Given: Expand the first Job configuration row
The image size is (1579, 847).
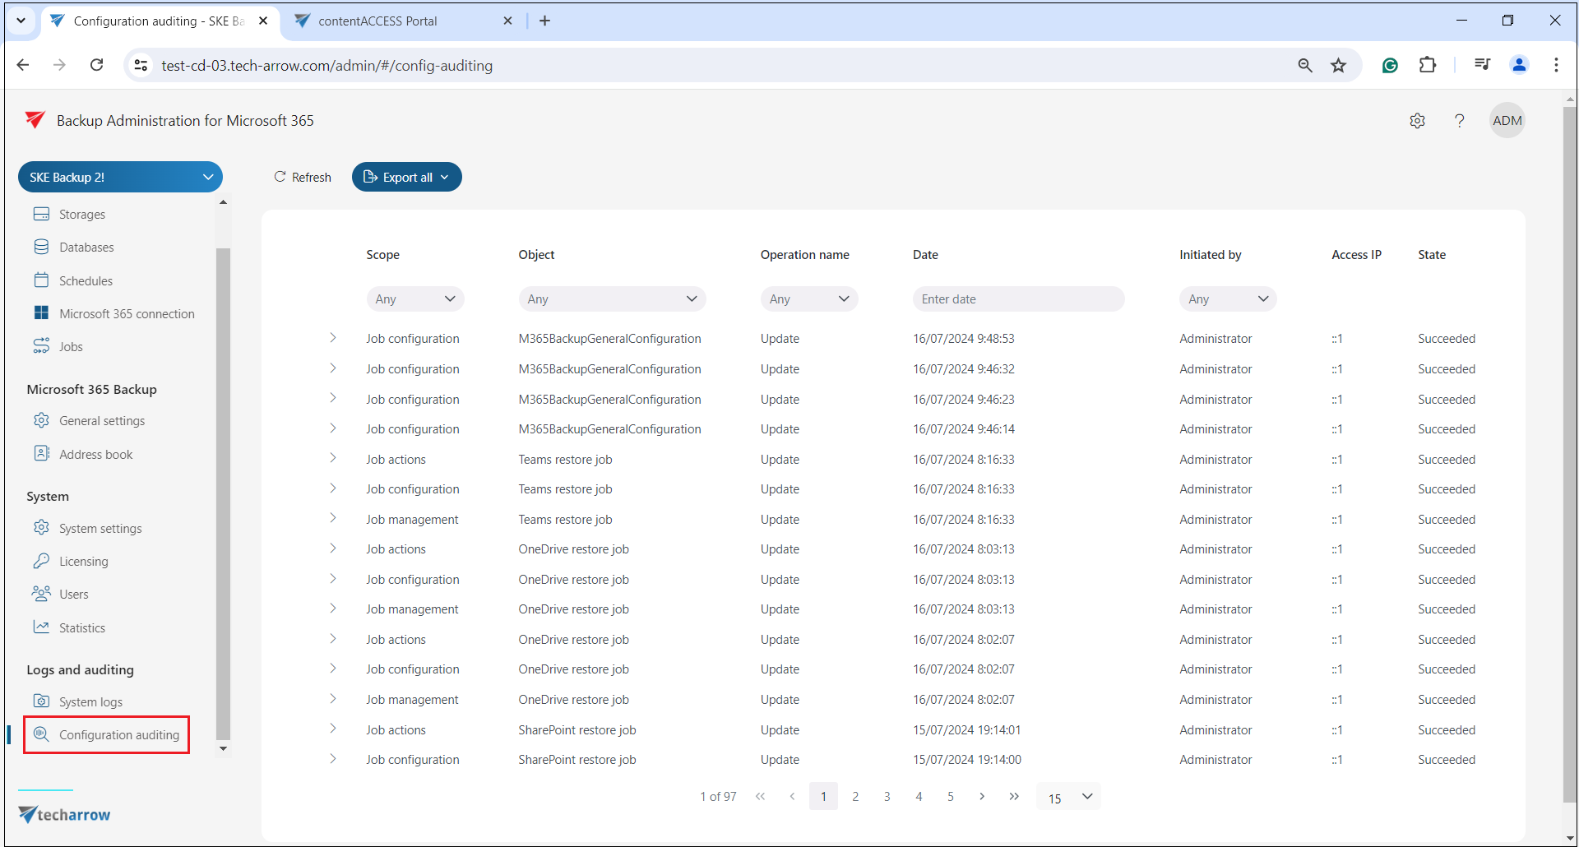Looking at the screenshot, I should (333, 338).
